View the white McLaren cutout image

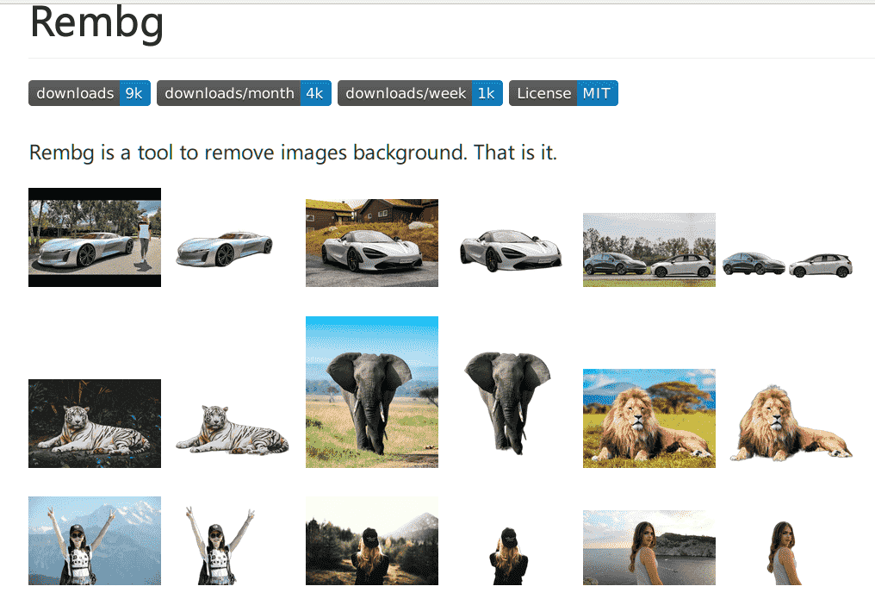[x=511, y=250]
